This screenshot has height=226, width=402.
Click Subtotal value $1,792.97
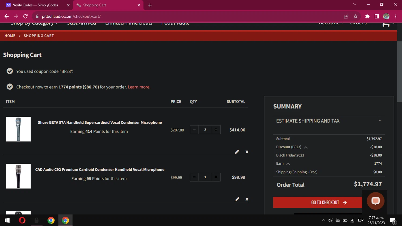click(x=374, y=139)
